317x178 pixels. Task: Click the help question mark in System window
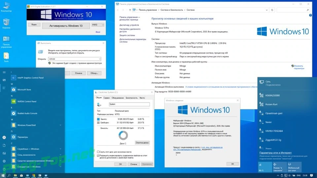[x=310, y=15]
